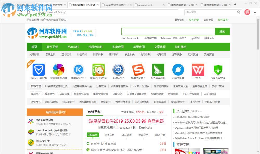Select the 搜狗拼音输入 red S icon
The height and width of the screenshot is (154, 260).
click(x=138, y=70)
